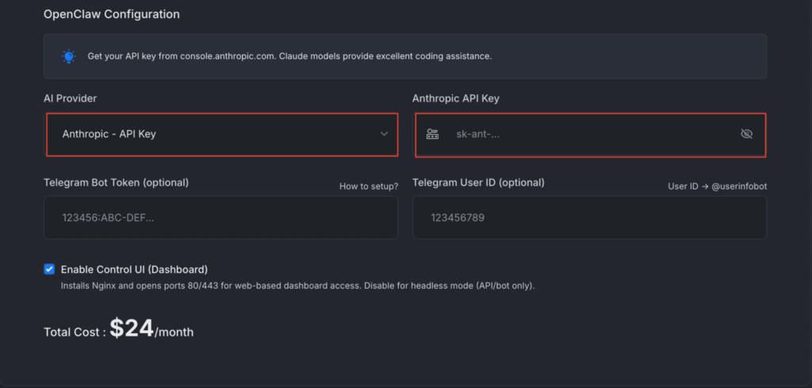Click into Telegram User ID field

(589, 217)
